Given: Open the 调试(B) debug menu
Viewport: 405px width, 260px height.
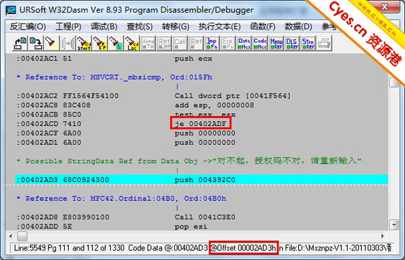Looking at the screenshot, I should 104,26.
